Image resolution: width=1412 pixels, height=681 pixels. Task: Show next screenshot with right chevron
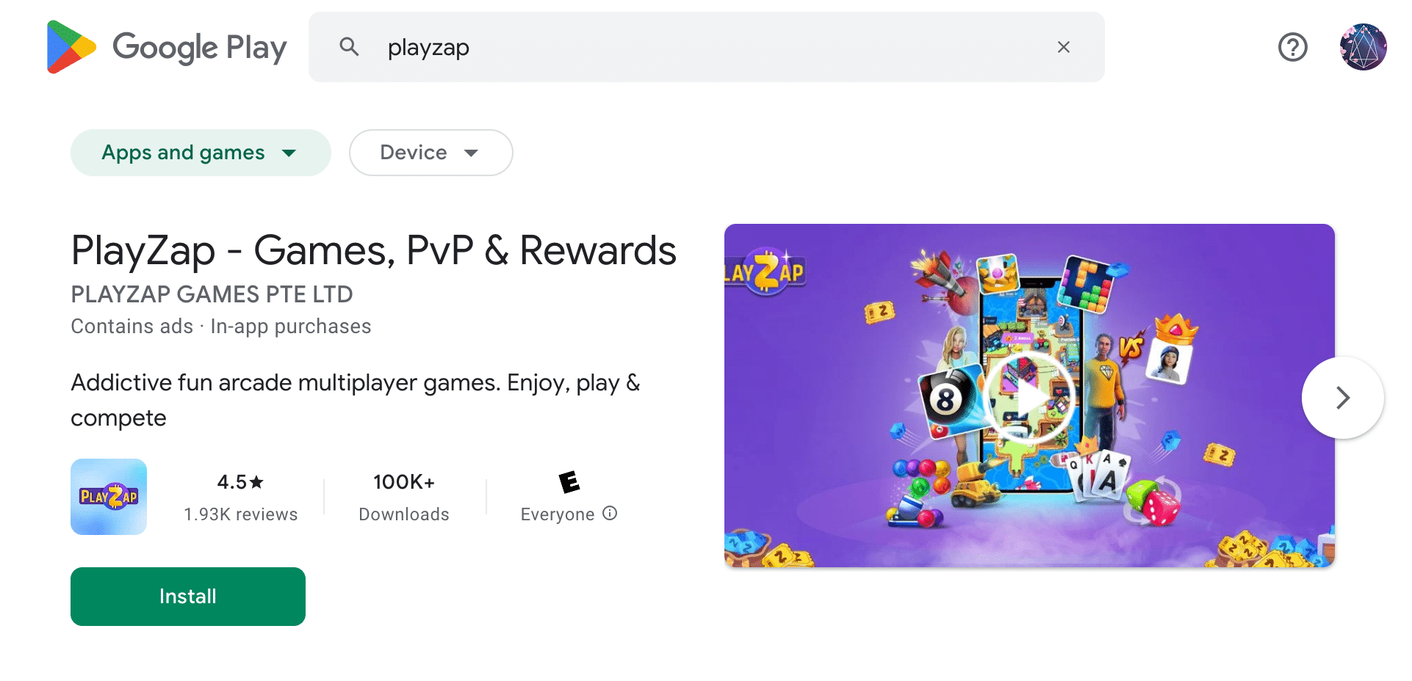pyautogui.click(x=1342, y=398)
